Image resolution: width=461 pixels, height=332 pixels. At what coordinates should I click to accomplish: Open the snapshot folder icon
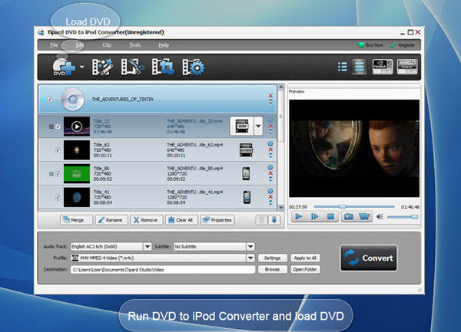point(364,217)
